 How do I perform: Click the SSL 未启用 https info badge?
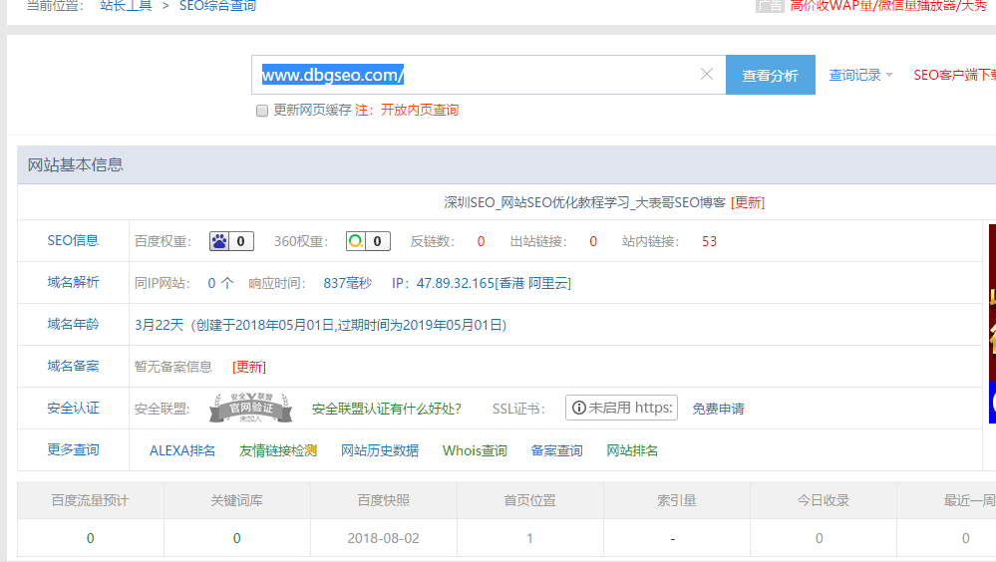tap(621, 408)
